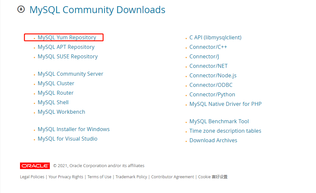Open MySQL for Visual Studio link
The height and width of the screenshot is (193, 316).
tap(68, 139)
